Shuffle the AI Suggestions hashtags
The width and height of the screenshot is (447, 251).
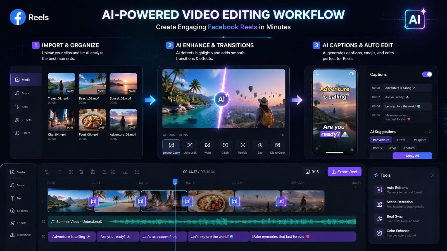pos(430,132)
